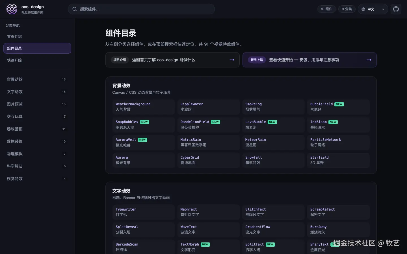The image size is (407, 254).
Task: Go to 物理模拟 category in sidebar
Action: tap(37, 154)
